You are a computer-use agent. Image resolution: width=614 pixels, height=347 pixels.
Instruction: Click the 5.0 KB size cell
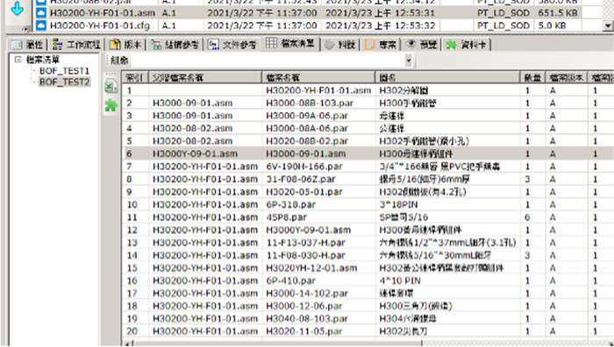[552, 25]
